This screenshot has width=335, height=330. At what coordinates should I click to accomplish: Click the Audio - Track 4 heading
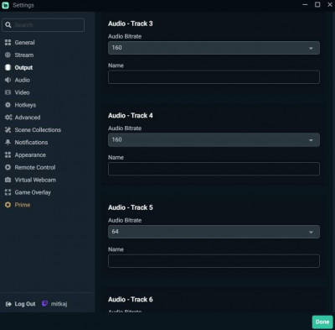coord(131,115)
